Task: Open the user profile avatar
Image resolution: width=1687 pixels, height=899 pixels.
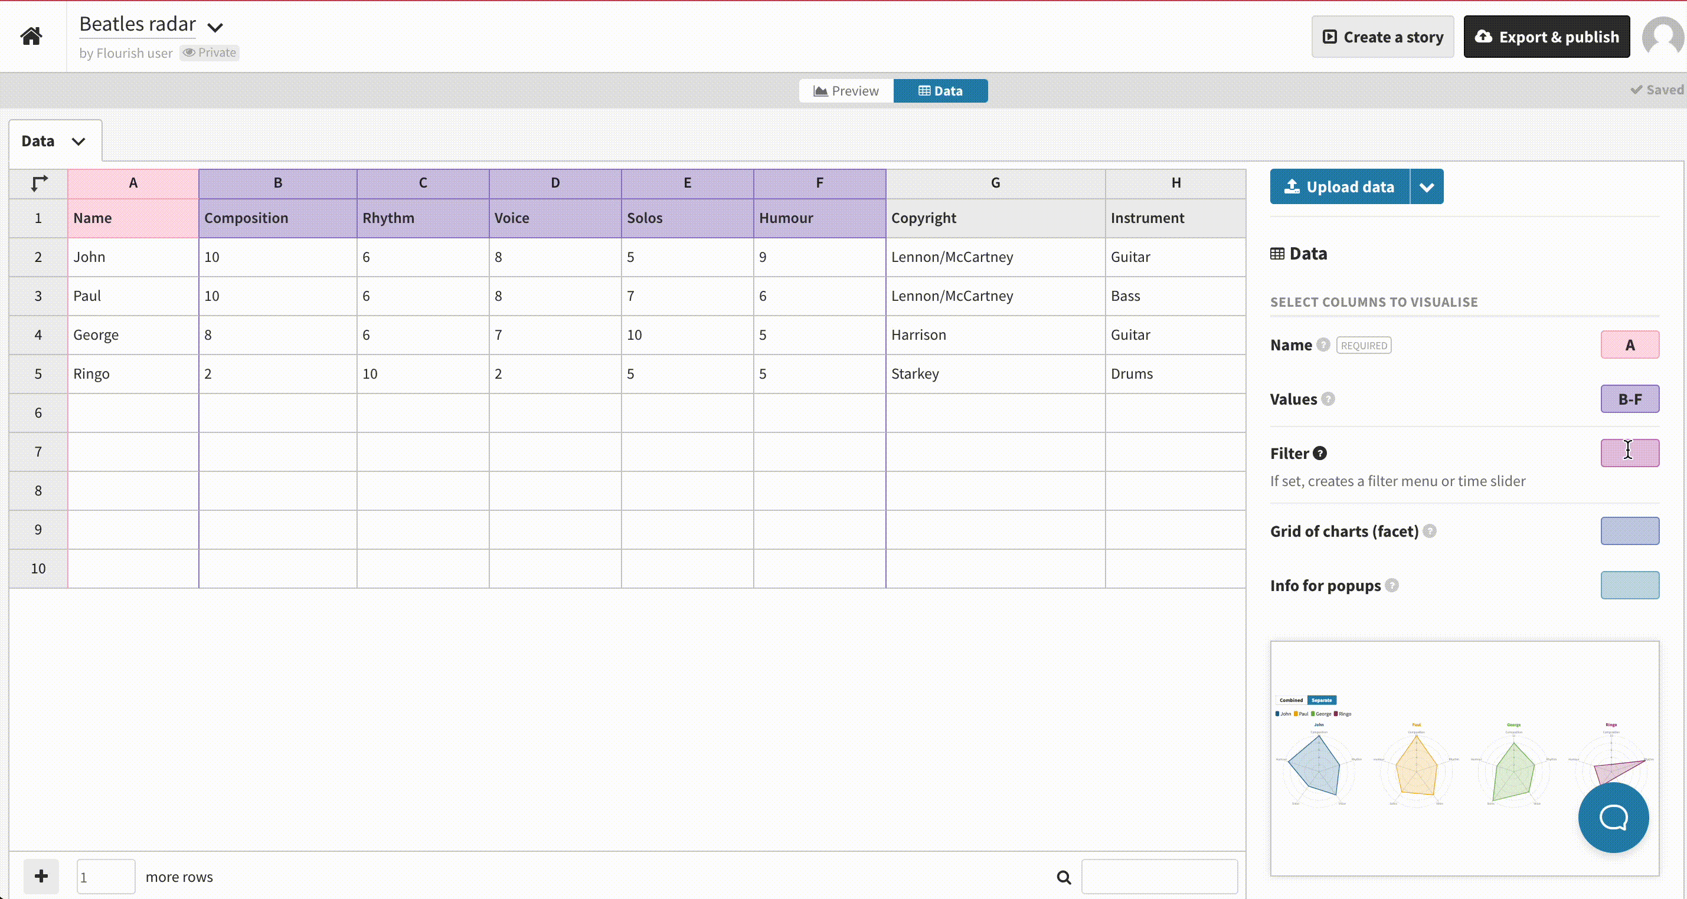Action: point(1663,37)
